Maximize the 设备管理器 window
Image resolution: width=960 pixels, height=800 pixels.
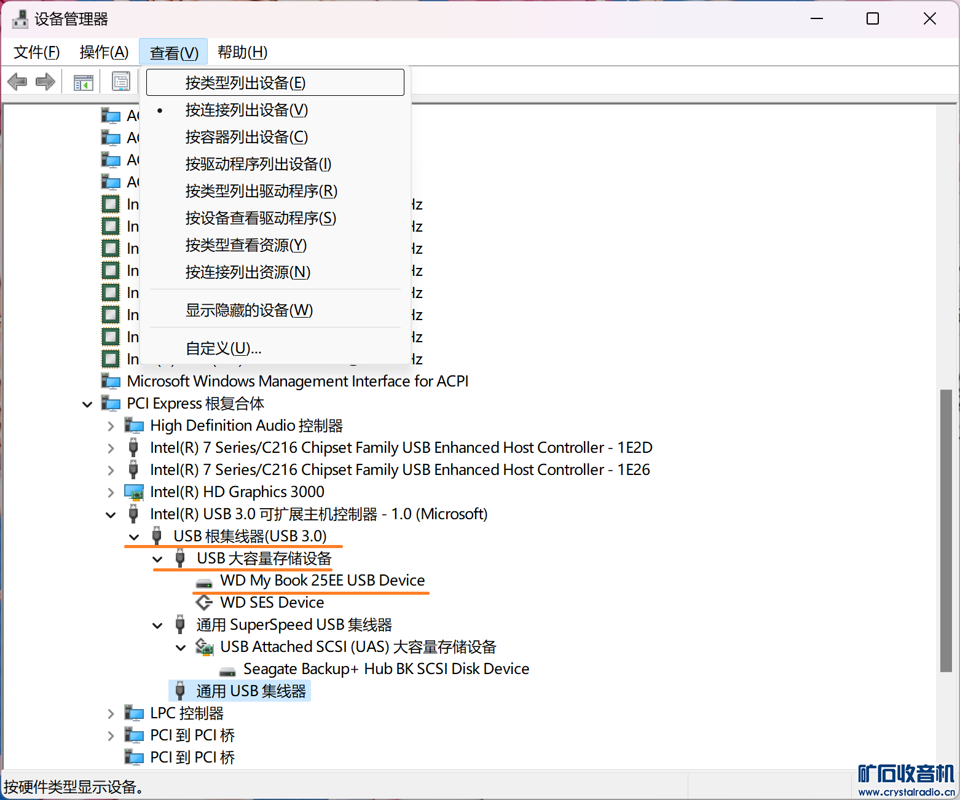click(x=873, y=19)
